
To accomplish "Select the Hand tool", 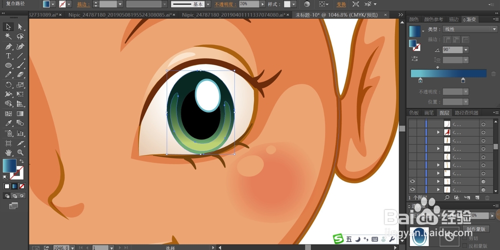I will [8, 152].
